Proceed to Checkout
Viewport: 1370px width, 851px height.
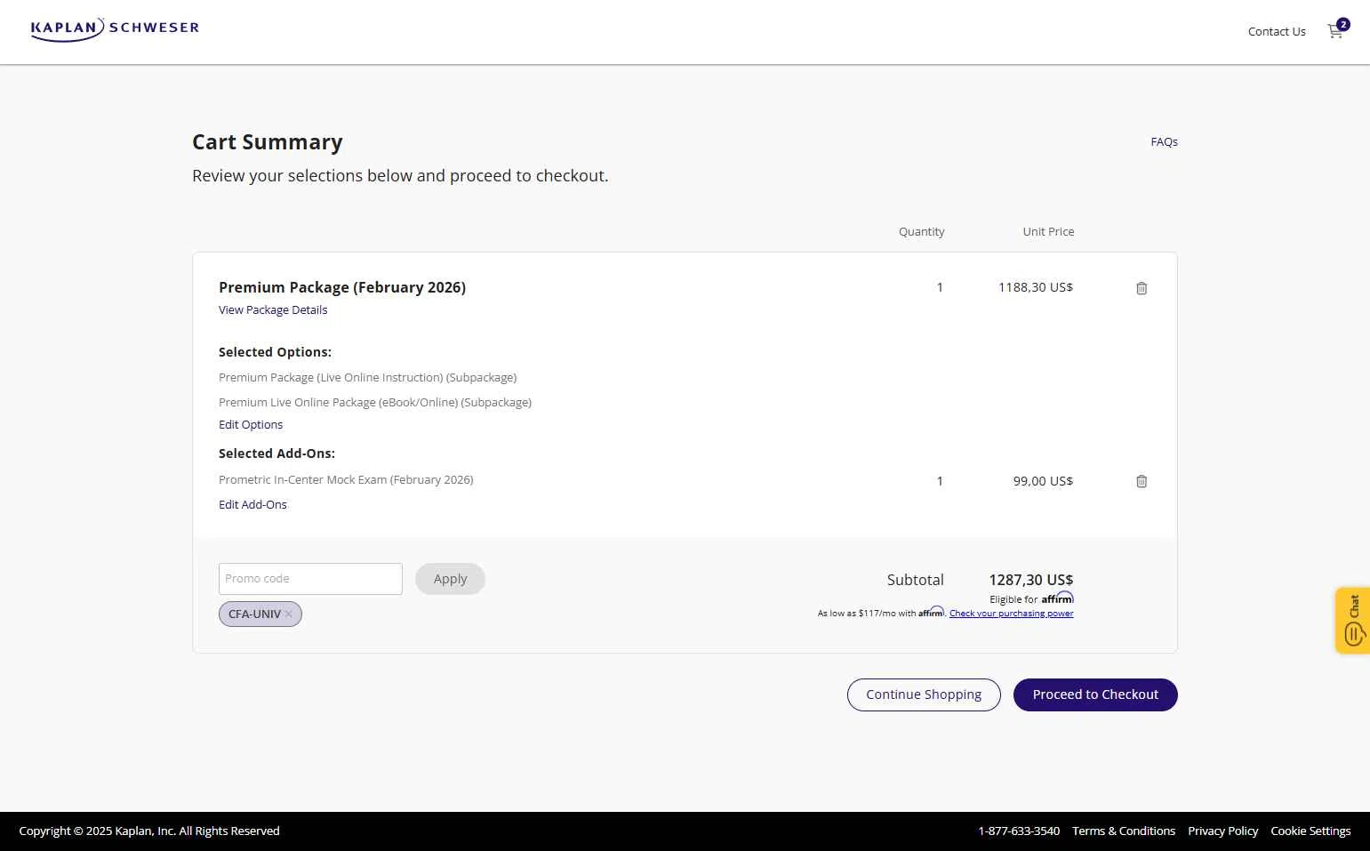(x=1095, y=694)
